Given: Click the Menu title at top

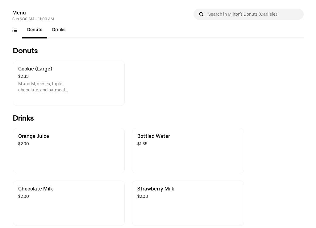Looking at the screenshot, I should (19, 13).
